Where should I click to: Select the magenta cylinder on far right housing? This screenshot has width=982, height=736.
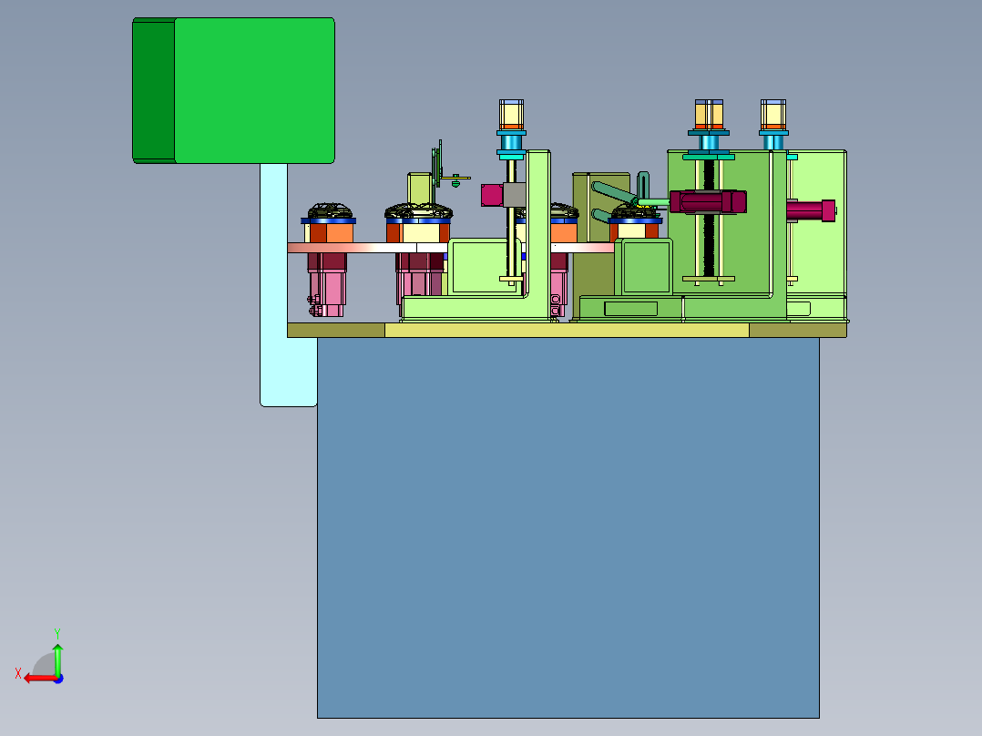[x=811, y=210]
